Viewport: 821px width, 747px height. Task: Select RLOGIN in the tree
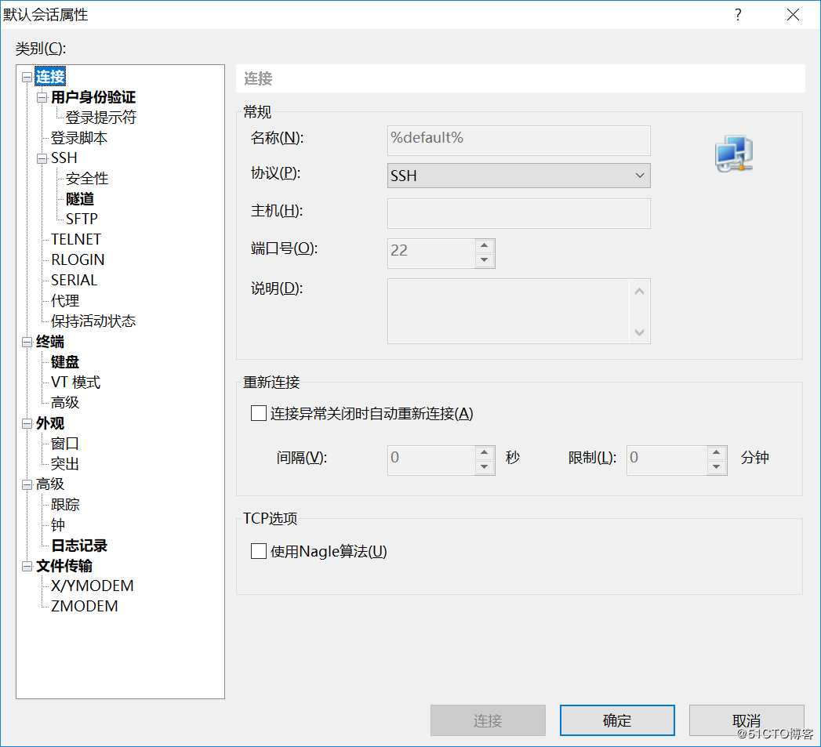pos(78,259)
